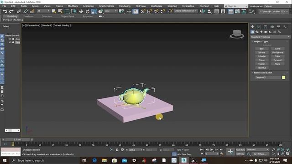Open the Sign In dropdown
The width and height of the screenshot is (292, 164).
[236, 6]
